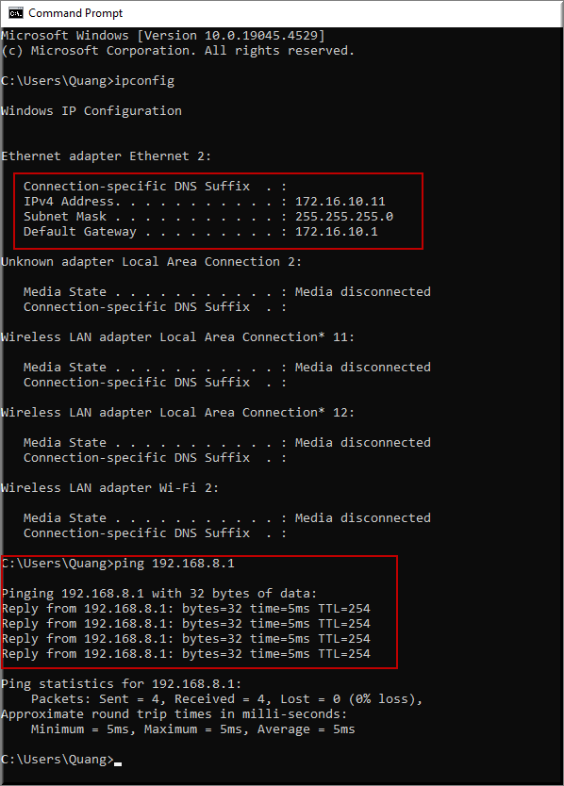The height and width of the screenshot is (786, 564).
Task: Click the IPv4 address 172.16.10.11
Action: click(x=340, y=202)
